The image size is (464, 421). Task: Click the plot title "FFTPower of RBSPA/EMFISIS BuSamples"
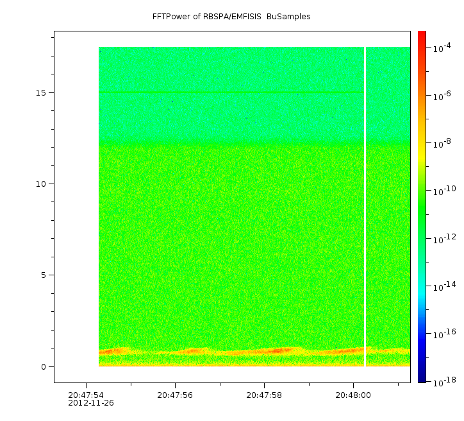click(231, 17)
